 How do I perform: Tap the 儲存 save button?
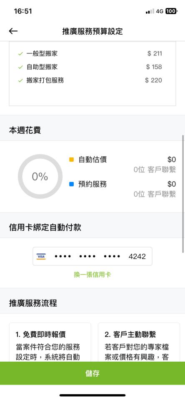92,373
